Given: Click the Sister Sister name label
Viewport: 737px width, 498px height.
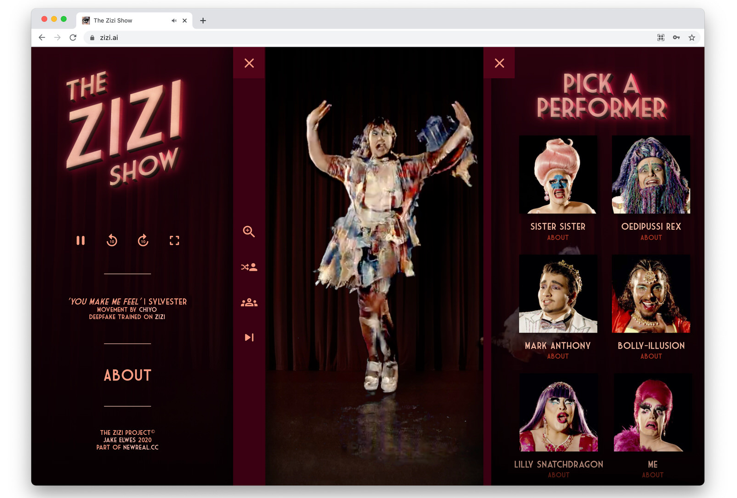Looking at the screenshot, I should [x=558, y=226].
